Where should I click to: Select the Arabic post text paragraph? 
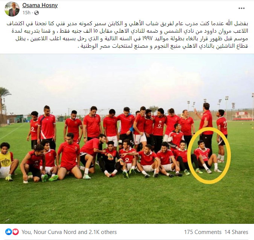[x=127, y=35]
